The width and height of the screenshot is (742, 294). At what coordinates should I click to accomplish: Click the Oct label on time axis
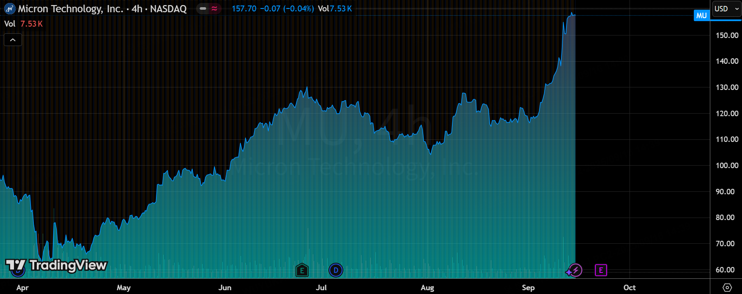point(630,288)
